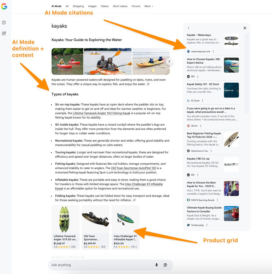The width and height of the screenshot is (272, 274).
Task: Open options for REI Expert Advice citation
Action: [198, 77]
